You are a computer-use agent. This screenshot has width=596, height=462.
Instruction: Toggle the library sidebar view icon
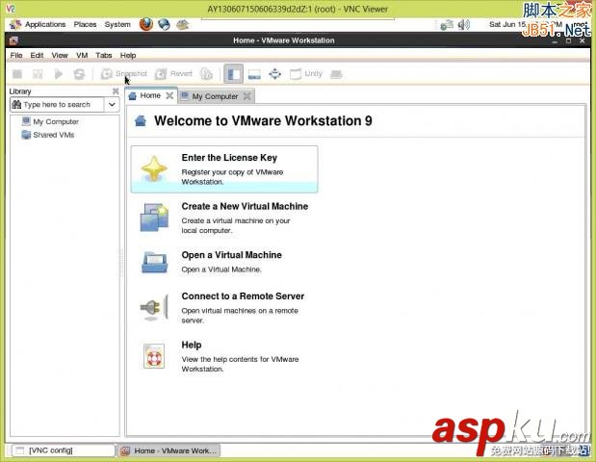pos(233,74)
